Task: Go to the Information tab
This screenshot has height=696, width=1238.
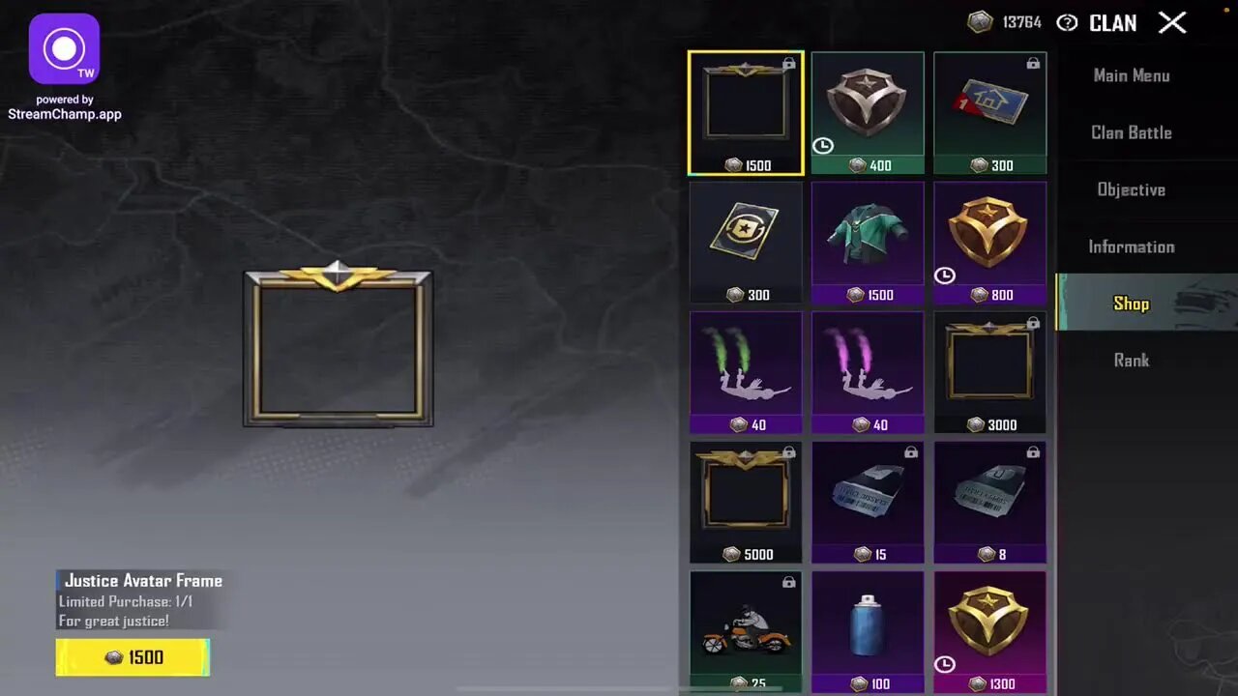Action: click(1131, 246)
